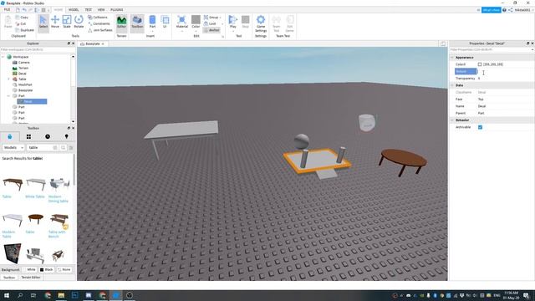Open the Terrain Editor from the ribbon
Image resolution: width=535 pixels, height=301 pixels.
(x=121, y=22)
